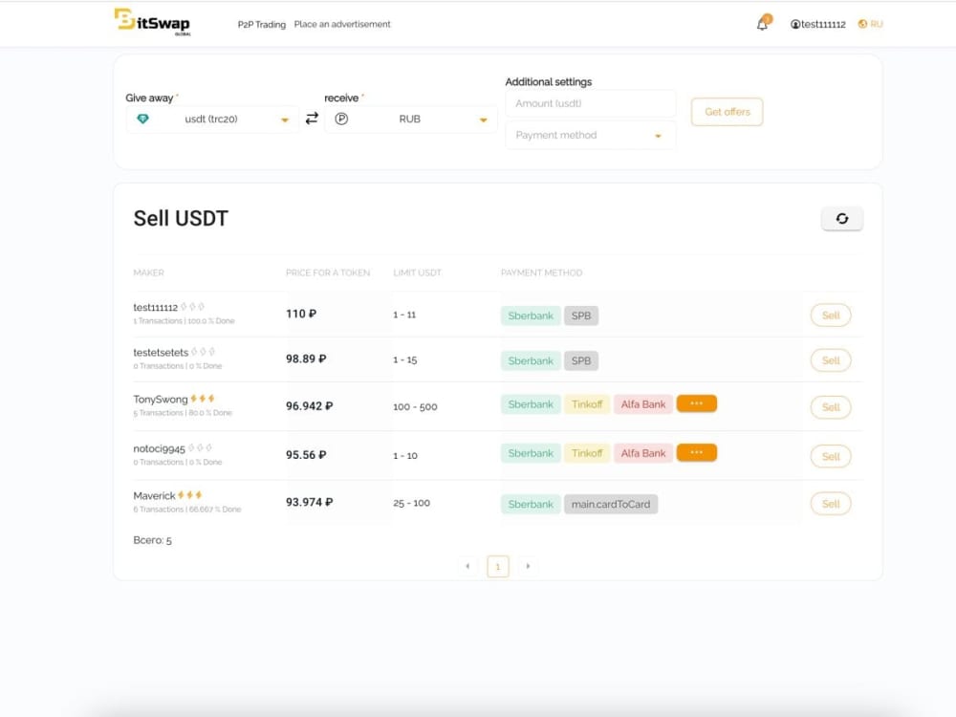The height and width of the screenshot is (717, 956).
Task: Click the user avatar icon beside test111112
Action: tap(795, 25)
